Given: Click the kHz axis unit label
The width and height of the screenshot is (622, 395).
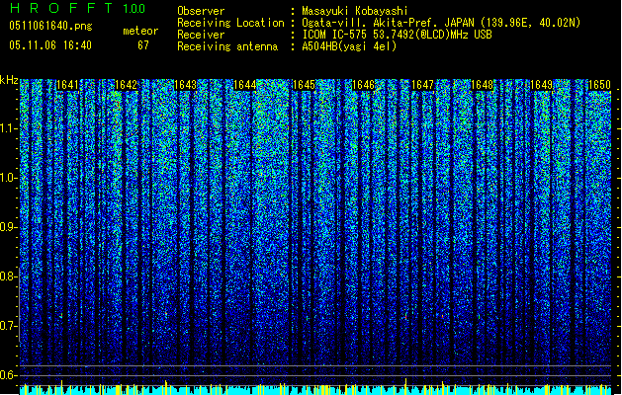Looking at the screenshot, I should pyautogui.click(x=9, y=80).
